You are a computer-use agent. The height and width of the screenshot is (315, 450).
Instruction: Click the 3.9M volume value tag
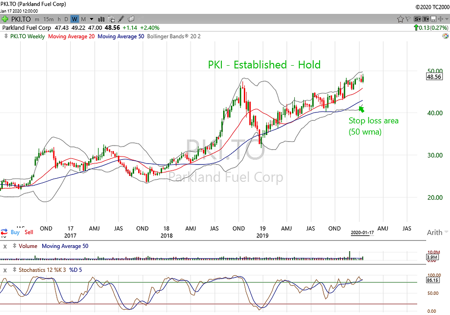pyautogui.click(x=432, y=257)
